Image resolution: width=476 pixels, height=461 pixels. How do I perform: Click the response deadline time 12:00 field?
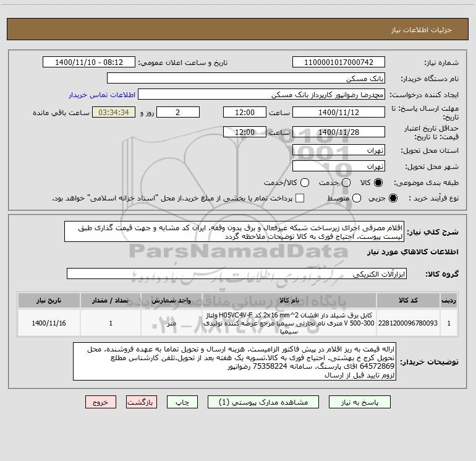(245, 112)
